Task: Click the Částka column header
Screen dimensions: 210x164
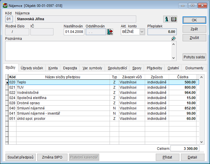Action: click(x=182, y=77)
